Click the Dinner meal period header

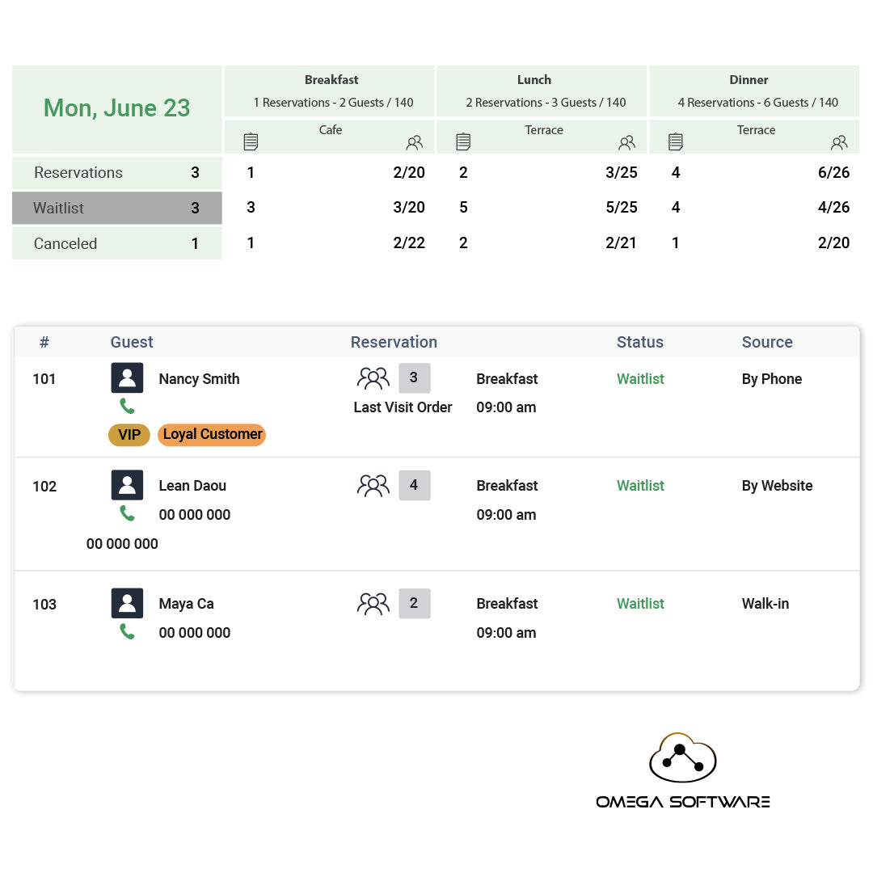coord(749,80)
